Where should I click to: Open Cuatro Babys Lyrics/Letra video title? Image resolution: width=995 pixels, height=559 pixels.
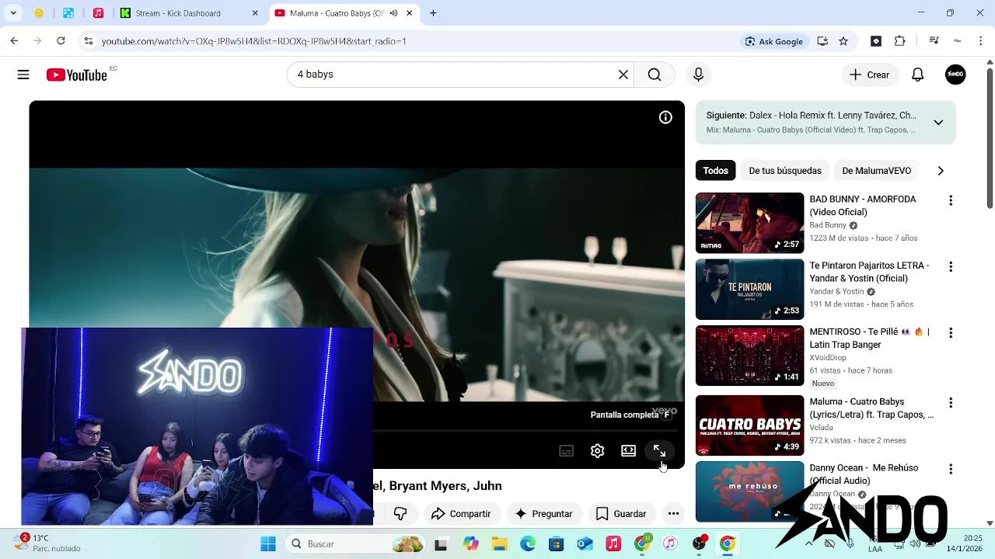coord(871,408)
